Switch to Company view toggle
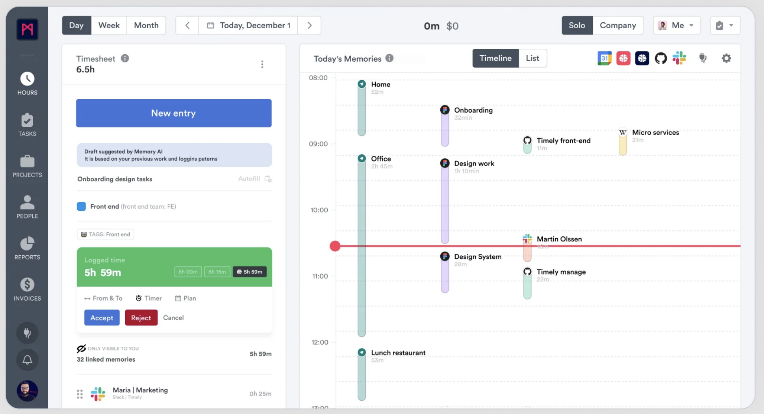 pyautogui.click(x=618, y=25)
